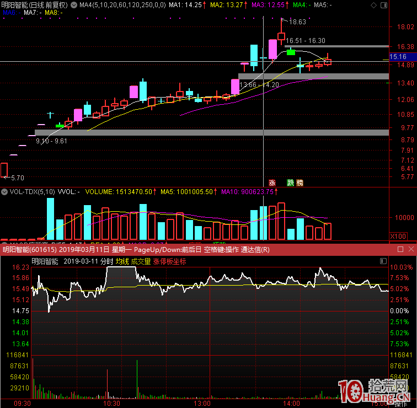417x408 pixels.
Task: Open the VOL-TDX indicator dropdown arrow
Action: (x=4, y=192)
